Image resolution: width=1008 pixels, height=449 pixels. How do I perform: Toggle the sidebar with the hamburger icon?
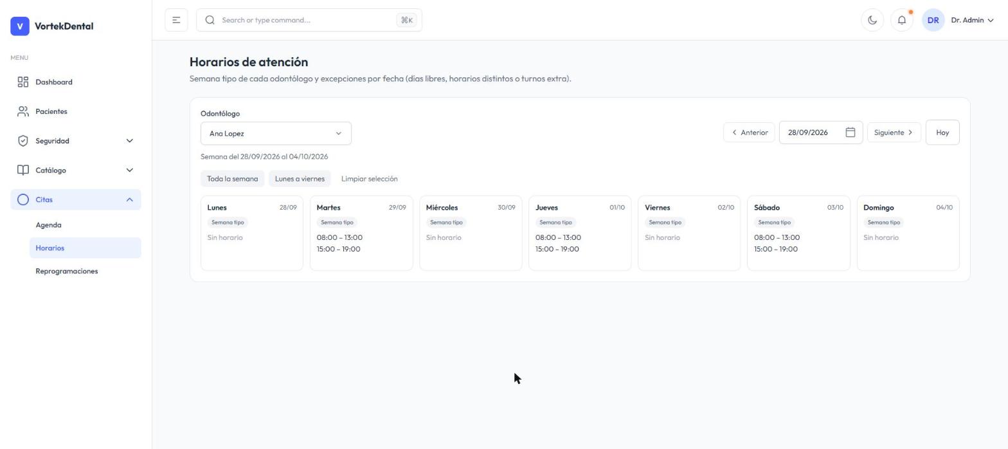(176, 20)
